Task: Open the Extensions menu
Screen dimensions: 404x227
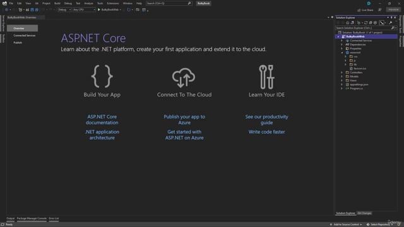Action: click(113, 3)
